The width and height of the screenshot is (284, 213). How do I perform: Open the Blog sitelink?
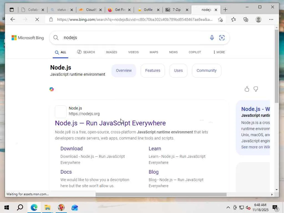tap(154, 172)
